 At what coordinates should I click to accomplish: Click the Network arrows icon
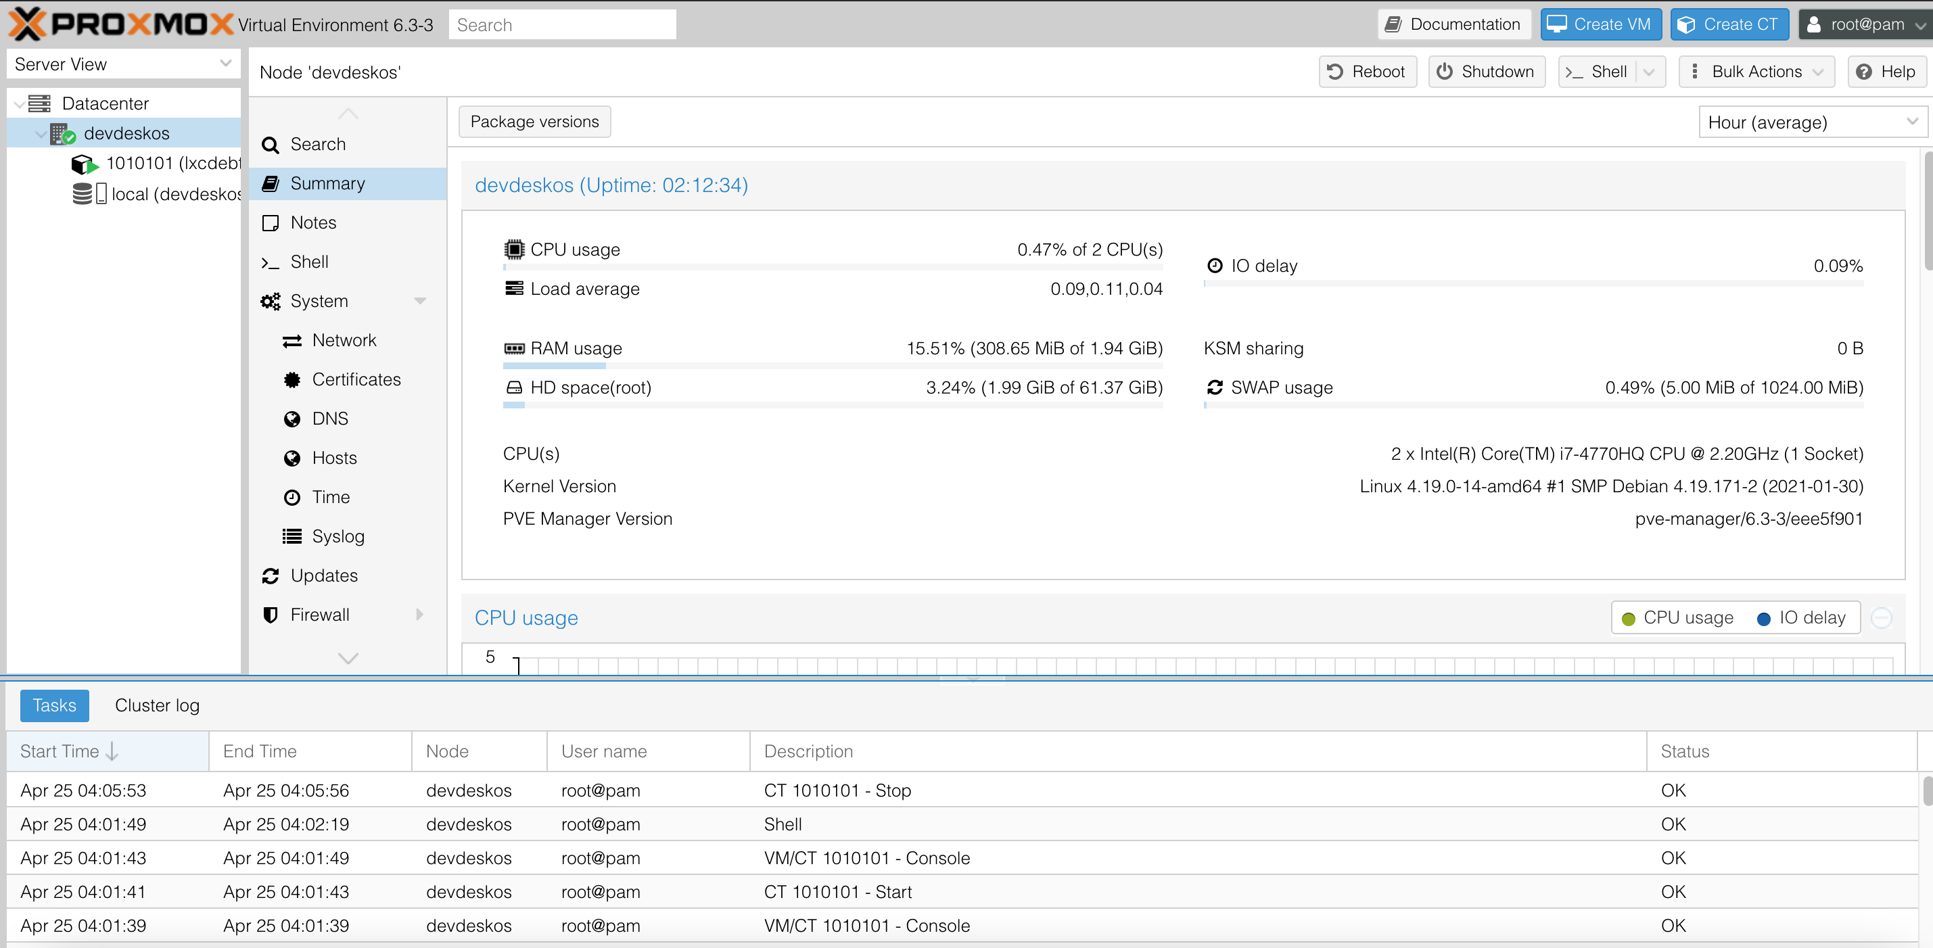pos(292,341)
